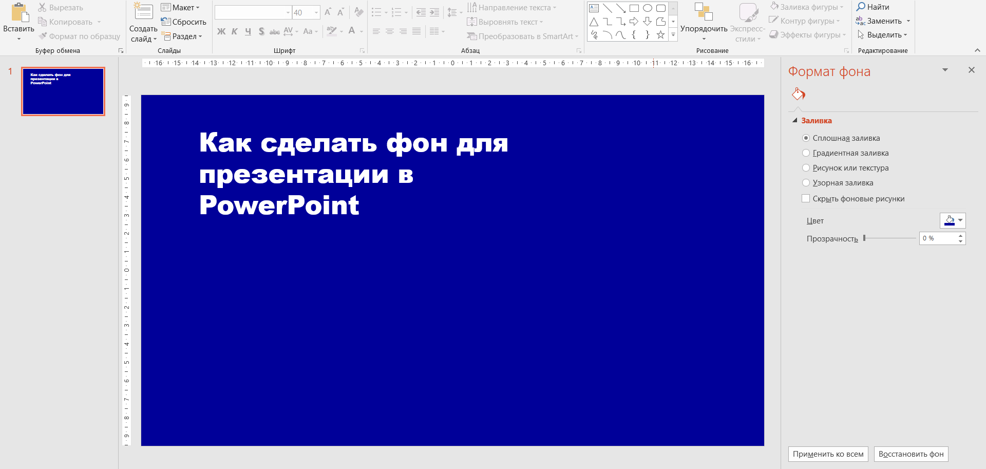Open the Выделить select menu
Image resolution: width=986 pixels, height=469 pixels.
coord(882,35)
